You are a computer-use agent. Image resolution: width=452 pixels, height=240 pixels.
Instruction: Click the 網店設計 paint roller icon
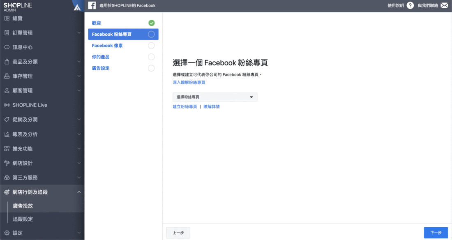pos(7,163)
